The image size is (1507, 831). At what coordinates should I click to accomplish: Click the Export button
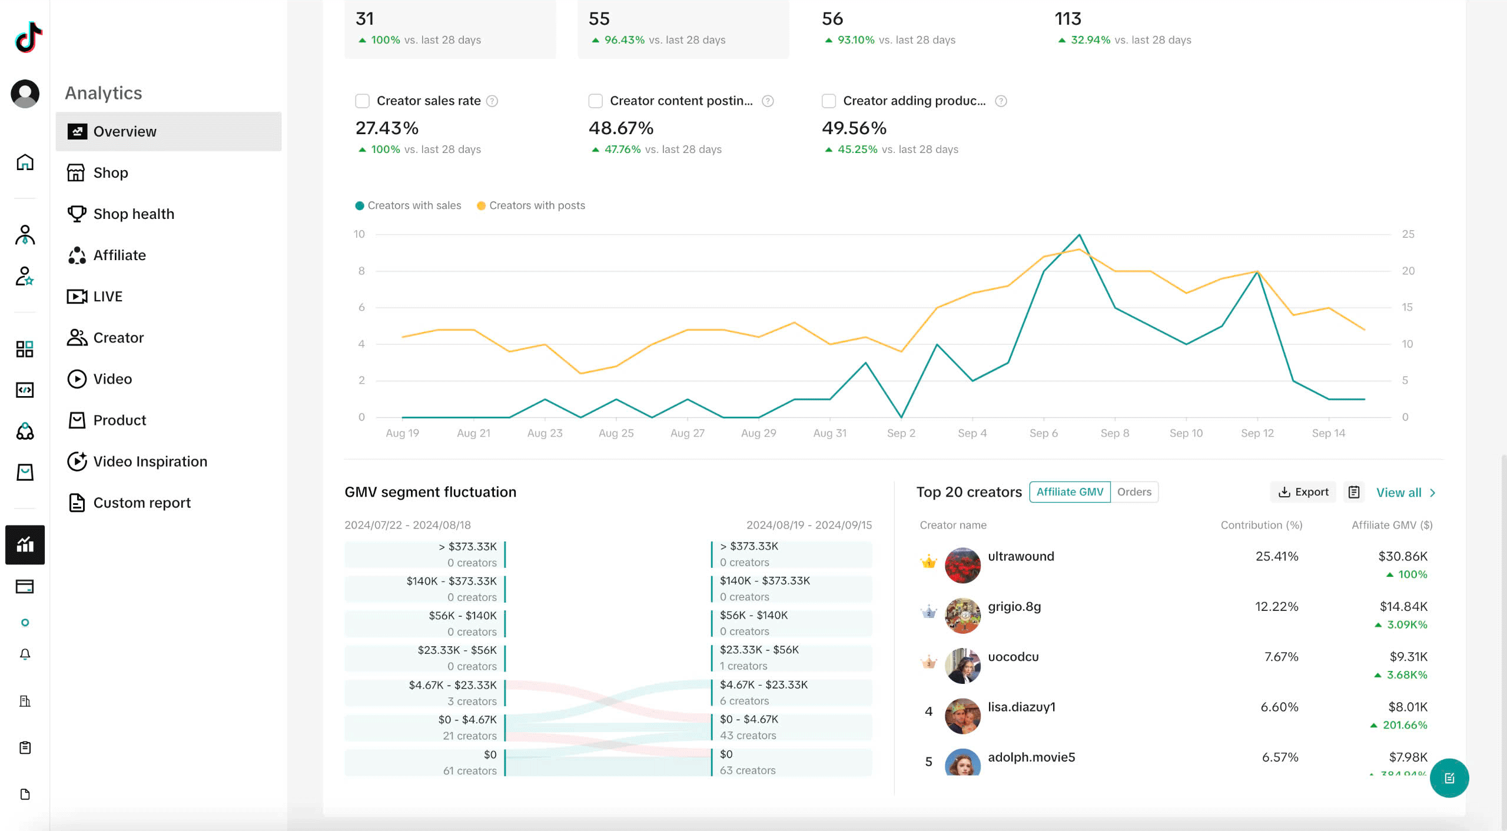(1303, 492)
